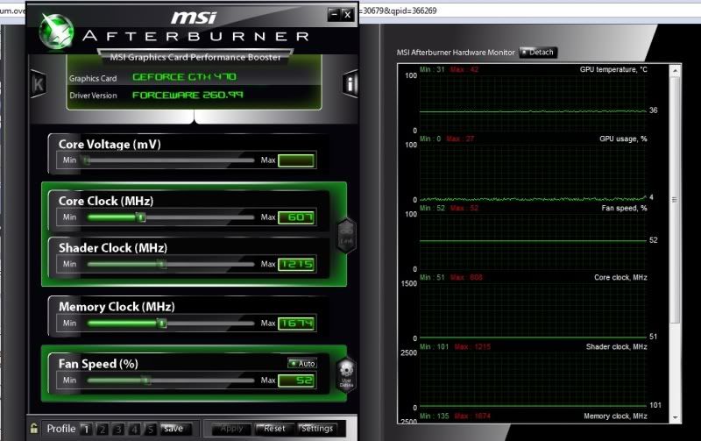Click the Memory Clock slider handle

tap(162, 324)
